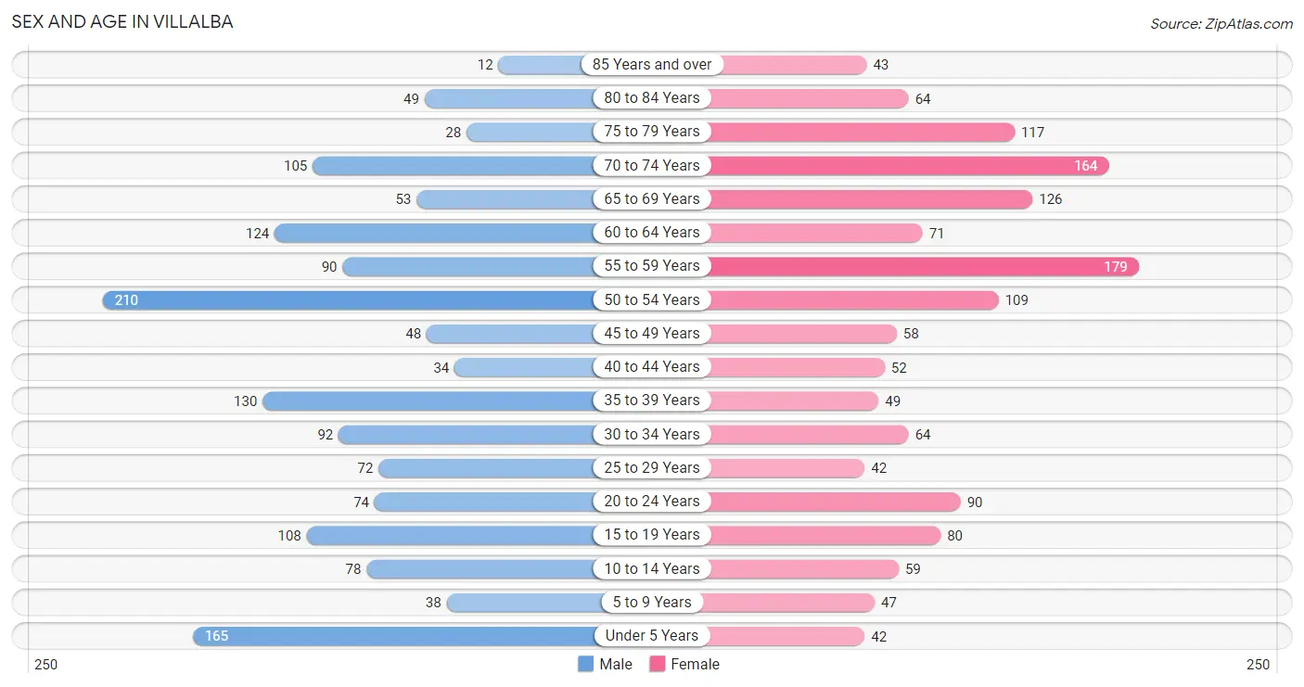
Task: Click the blue Male legend swatch
Action: click(585, 664)
